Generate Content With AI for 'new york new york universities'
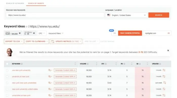The image size is (177, 98). pos(65,83)
